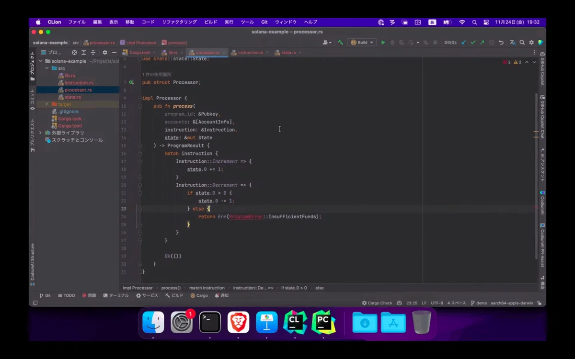Run the Build configuration with green play
The height and width of the screenshot is (359, 575).
383,43
